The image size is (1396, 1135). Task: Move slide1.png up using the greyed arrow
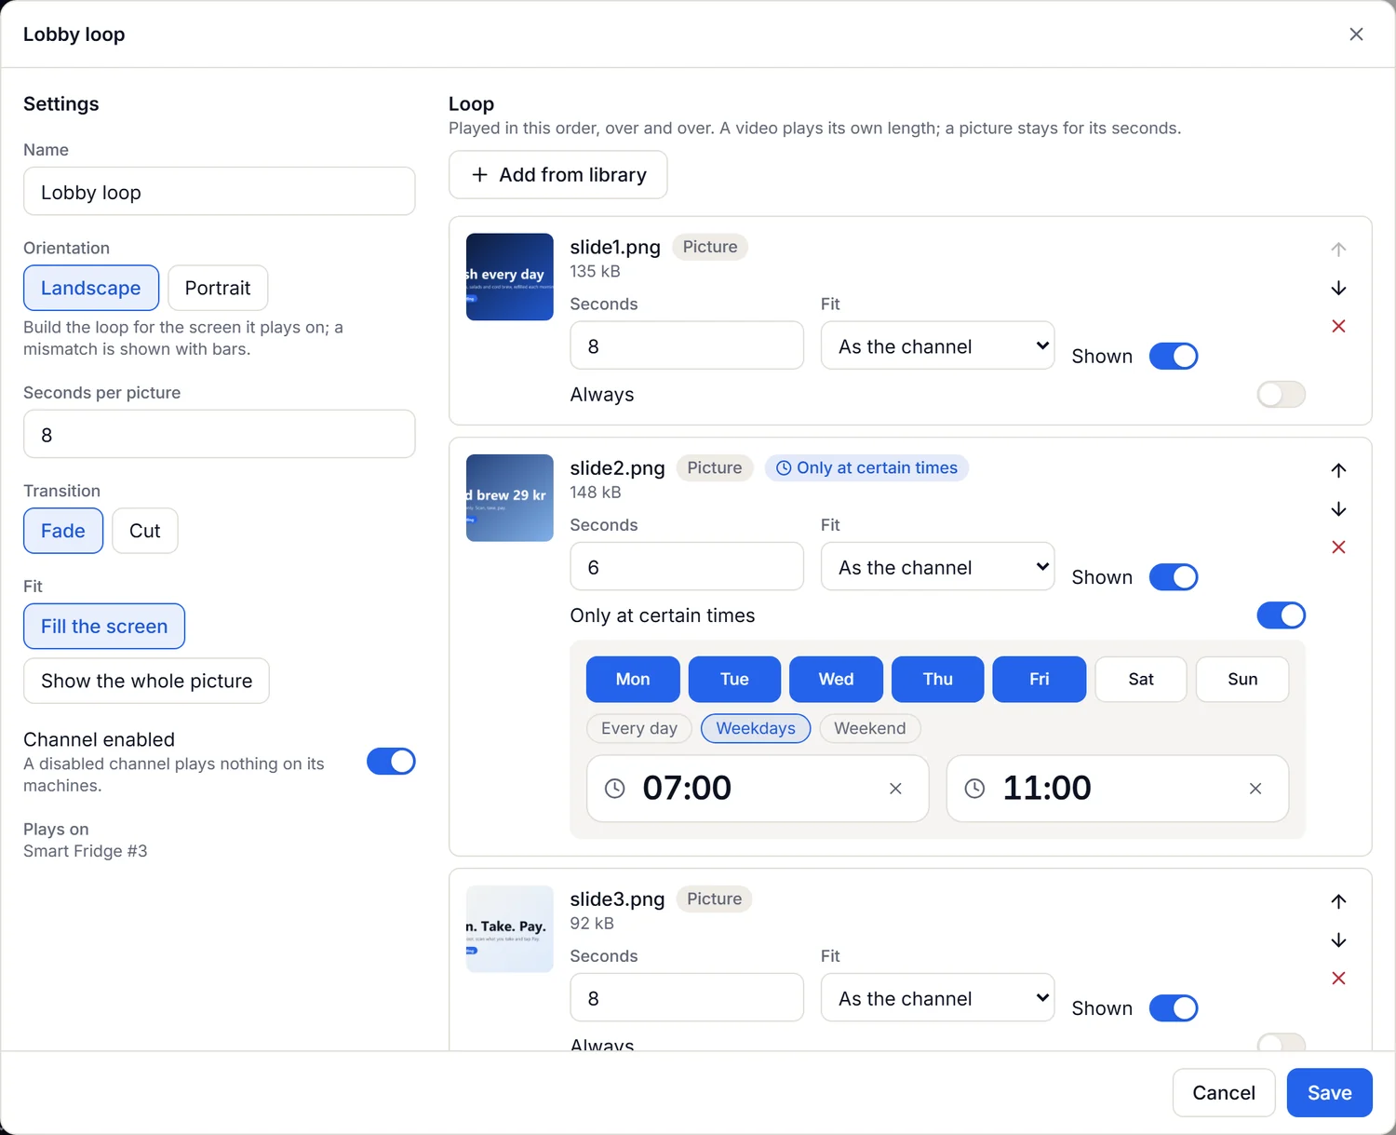1338,250
